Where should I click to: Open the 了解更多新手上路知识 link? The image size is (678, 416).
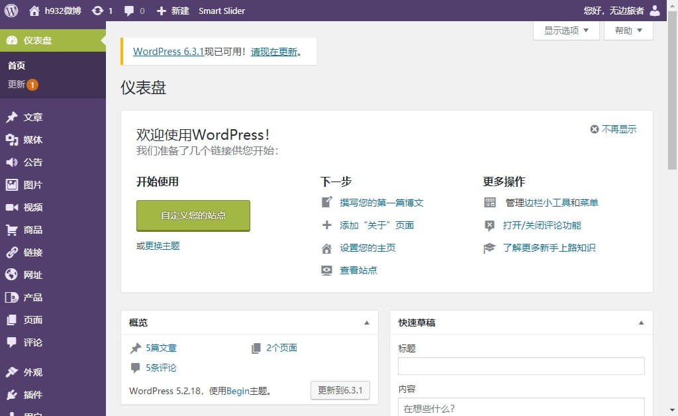[549, 248]
